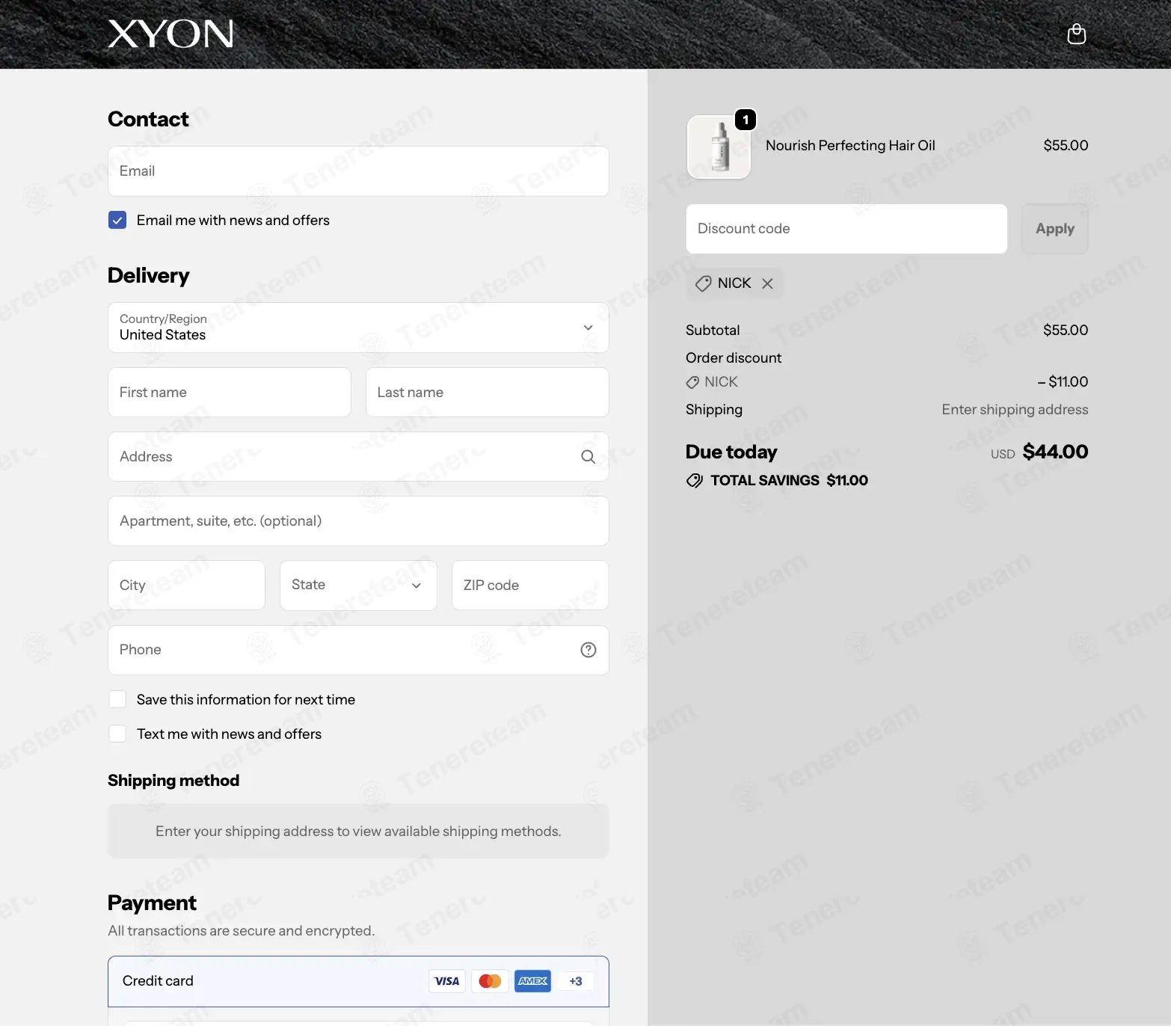Click the Subtotal $55.00 value
1171x1026 pixels.
pyautogui.click(x=1066, y=330)
